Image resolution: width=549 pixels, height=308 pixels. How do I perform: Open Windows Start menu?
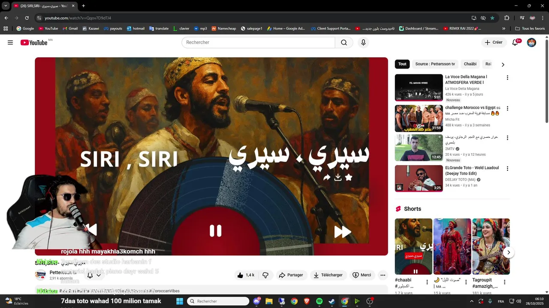coord(180,301)
